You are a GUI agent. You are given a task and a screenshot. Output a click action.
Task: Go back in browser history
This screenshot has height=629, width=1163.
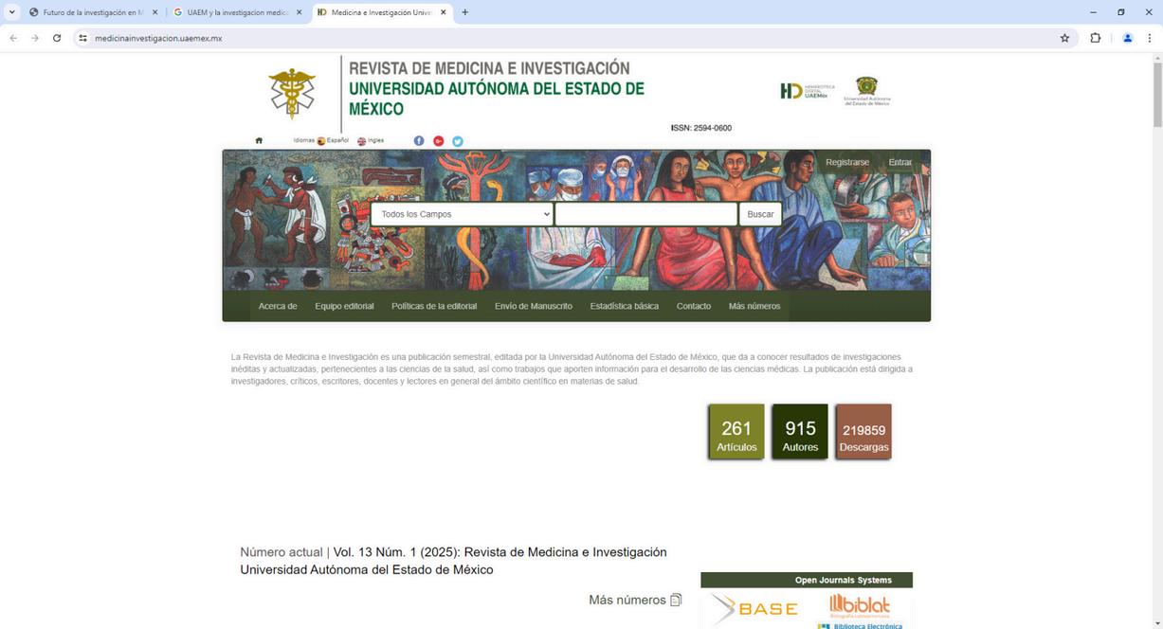tap(13, 38)
